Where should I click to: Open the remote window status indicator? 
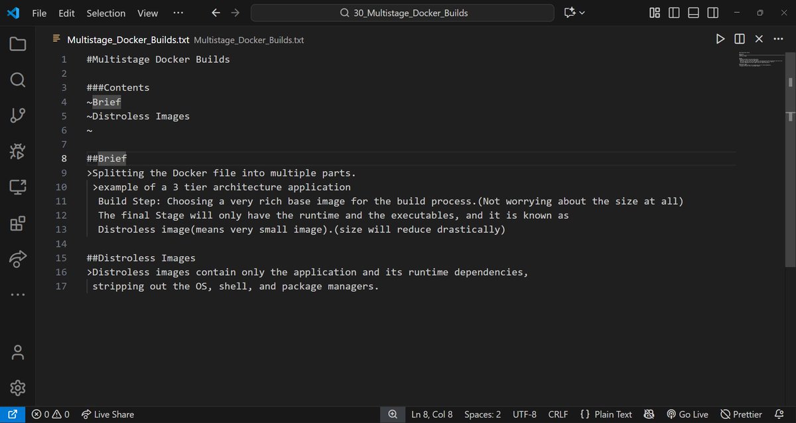click(x=13, y=414)
